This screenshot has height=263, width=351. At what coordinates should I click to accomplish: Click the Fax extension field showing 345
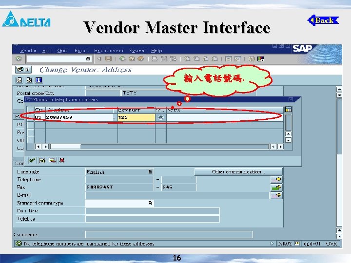pos(179,187)
